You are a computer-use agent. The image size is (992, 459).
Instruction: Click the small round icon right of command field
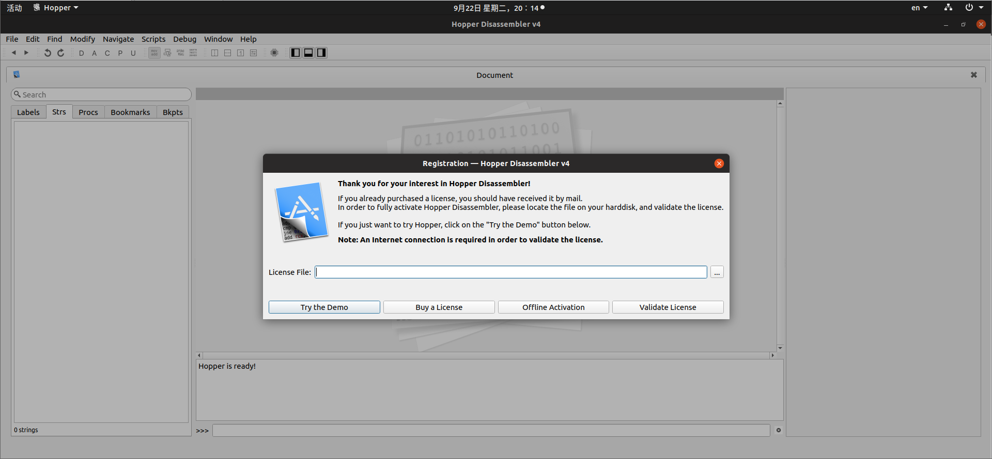[x=779, y=430]
